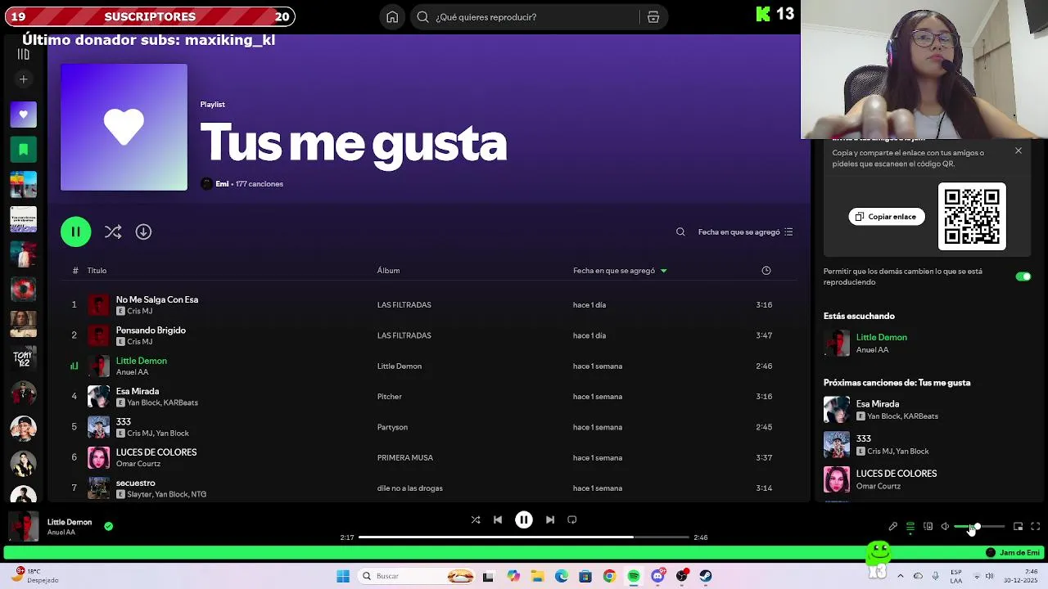Show hidden system tray icons chevron
The height and width of the screenshot is (589, 1048).
click(901, 577)
